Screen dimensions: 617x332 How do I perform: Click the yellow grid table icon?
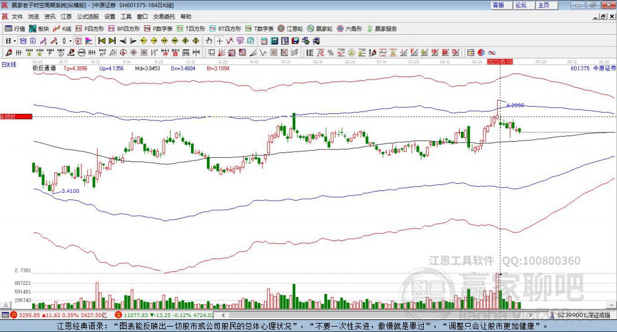pos(471,52)
